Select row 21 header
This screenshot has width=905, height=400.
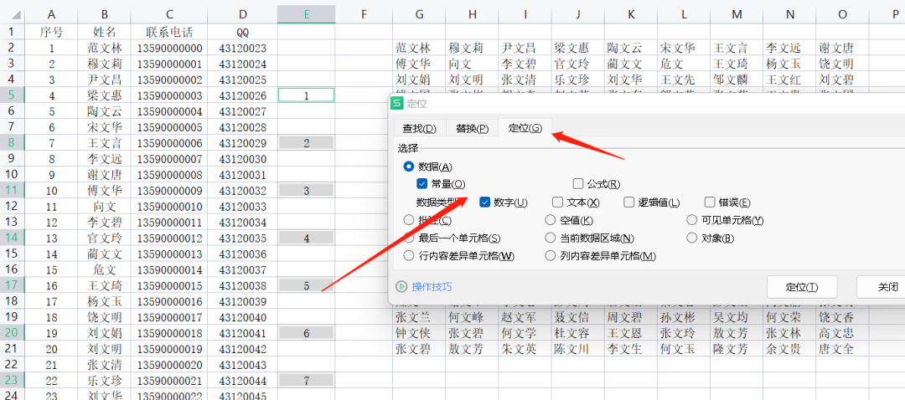13,349
